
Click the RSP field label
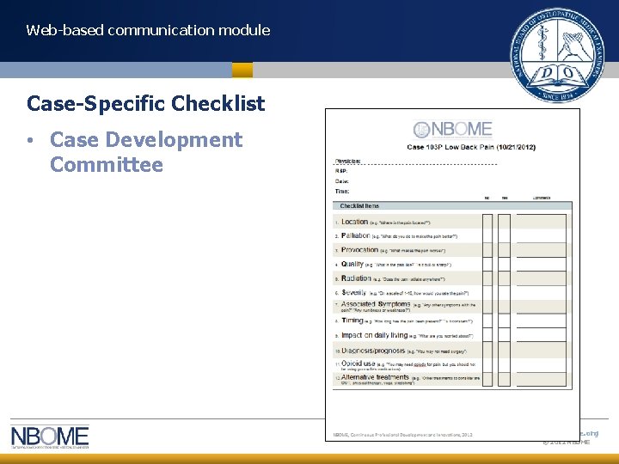[341, 171]
